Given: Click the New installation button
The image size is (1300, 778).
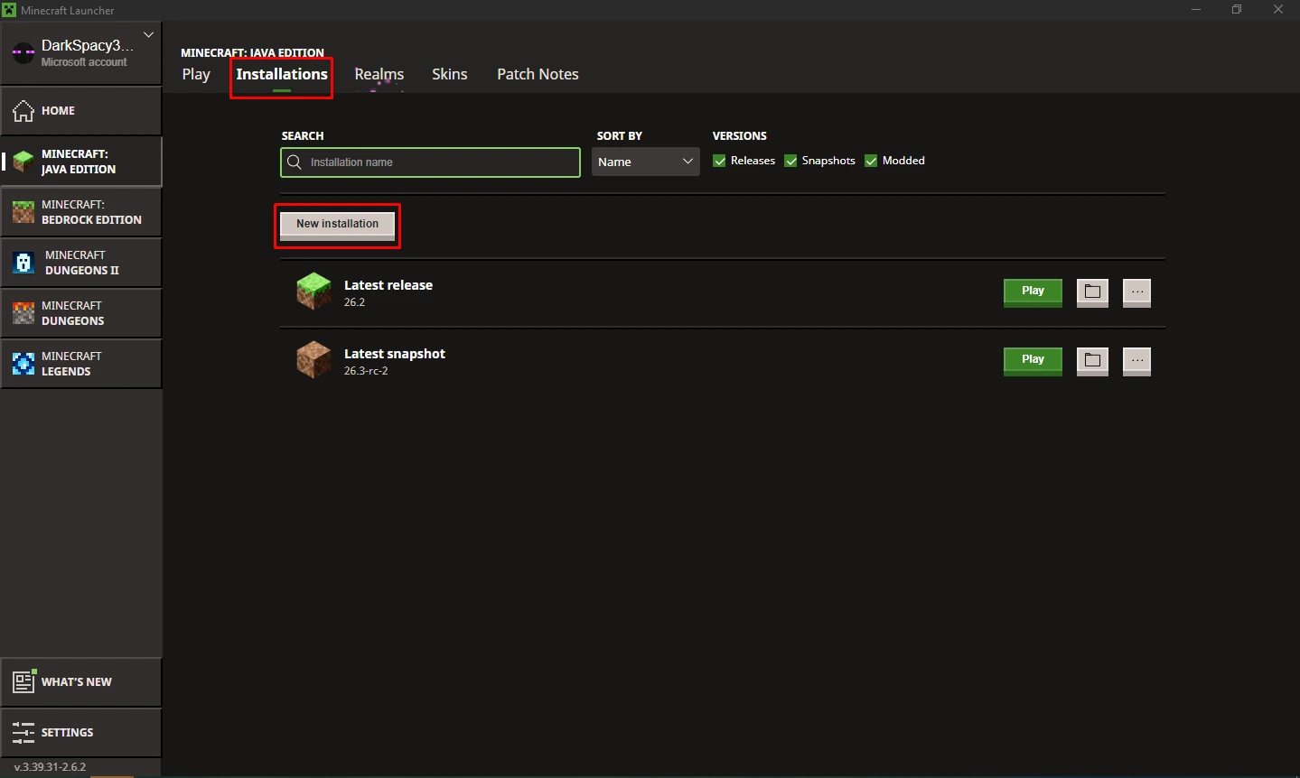Looking at the screenshot, I should click(337, 225).
